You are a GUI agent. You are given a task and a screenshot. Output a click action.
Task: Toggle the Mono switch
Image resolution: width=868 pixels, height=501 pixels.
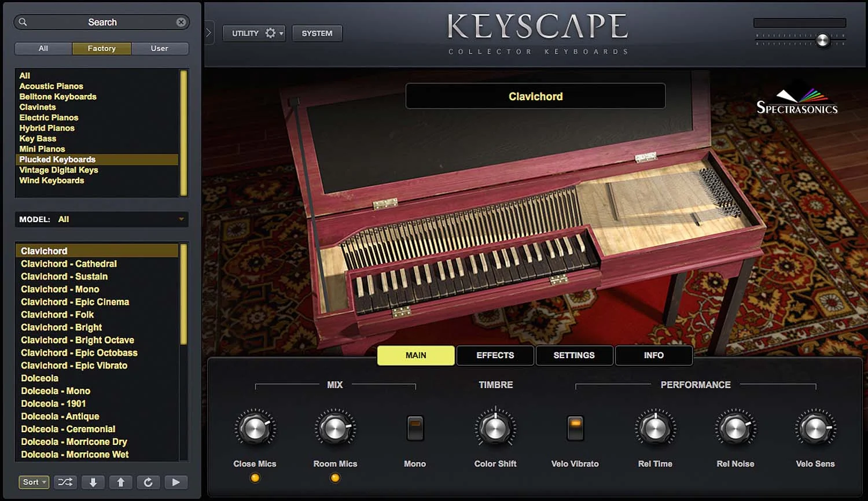(x=415, y=428)
